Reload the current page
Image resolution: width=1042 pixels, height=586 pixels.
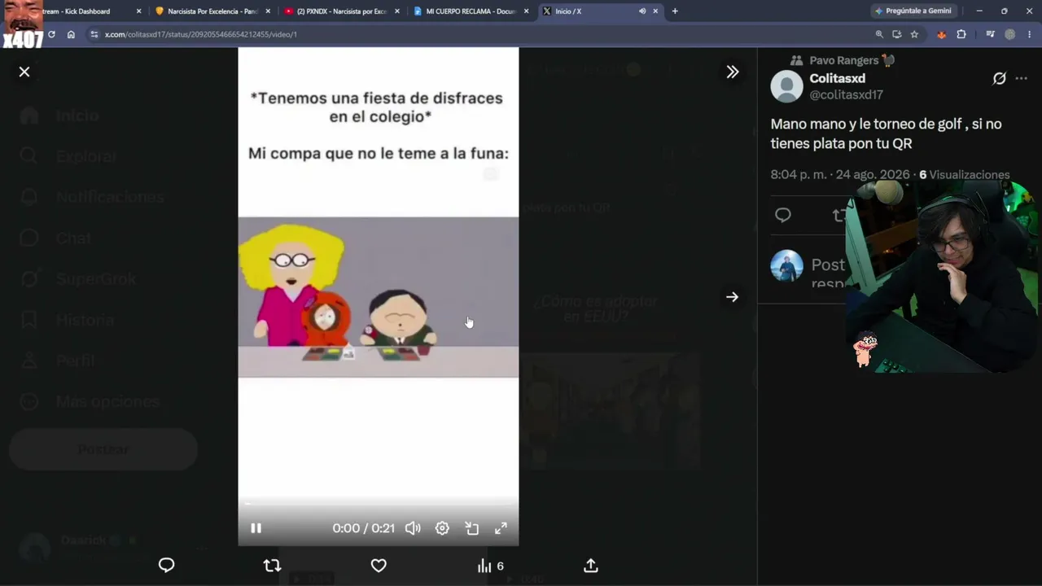click(x=51, y=34)
